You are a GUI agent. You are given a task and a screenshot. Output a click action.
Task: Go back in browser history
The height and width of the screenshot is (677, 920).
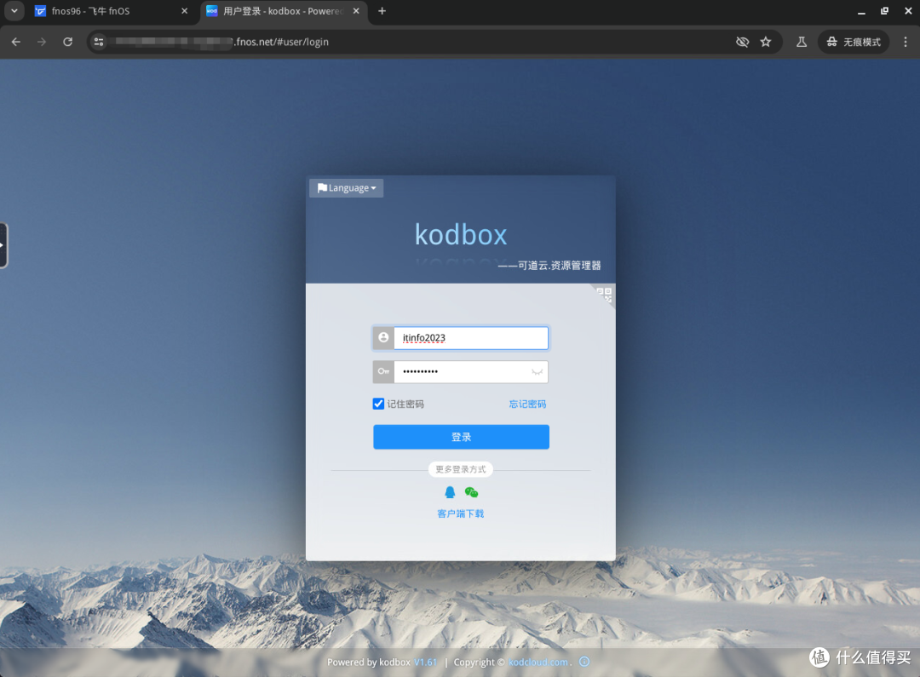[x=16, y=42]
